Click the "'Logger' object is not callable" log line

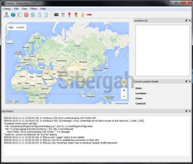tap(44, 137)
